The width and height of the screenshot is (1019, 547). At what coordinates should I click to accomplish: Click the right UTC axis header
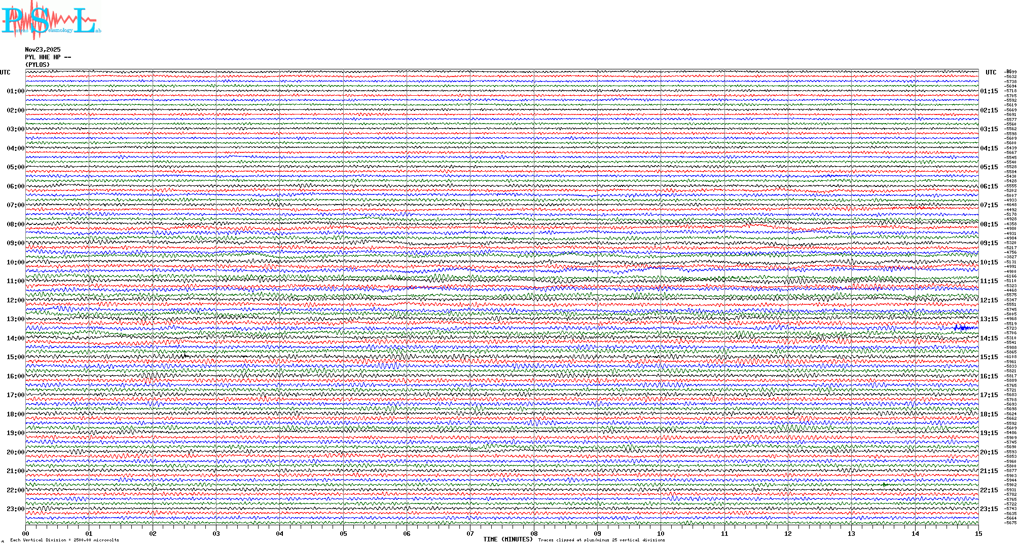[991, 72]
